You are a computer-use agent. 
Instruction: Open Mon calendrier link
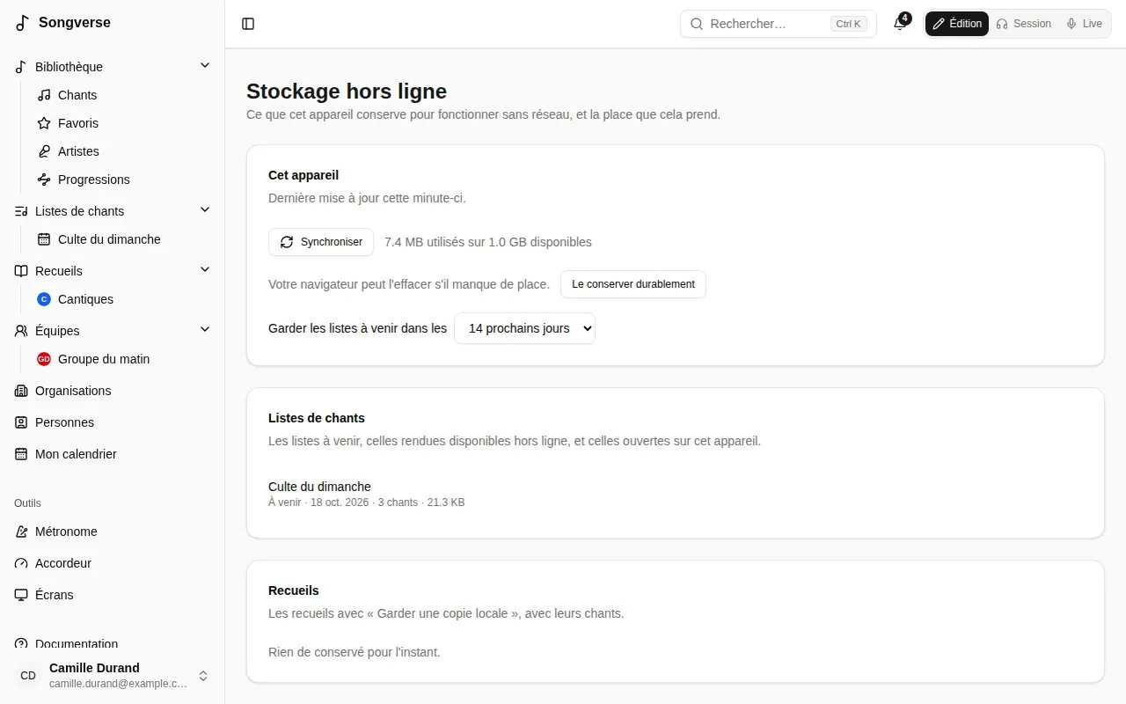113,454
